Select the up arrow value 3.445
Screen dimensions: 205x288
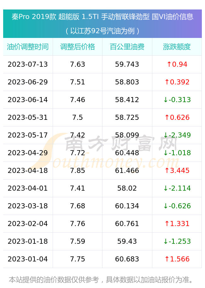point(177,170)
